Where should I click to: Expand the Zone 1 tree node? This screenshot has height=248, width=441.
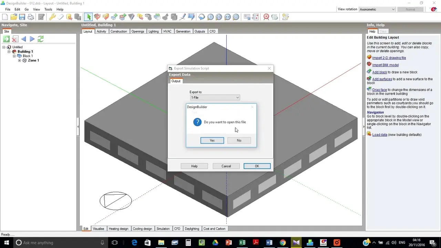(x=19, y=61)
